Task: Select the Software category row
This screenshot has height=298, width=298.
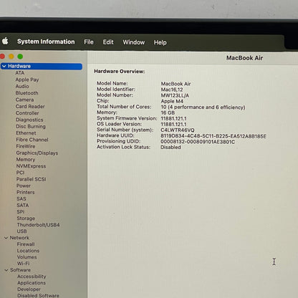Action: point(20,270)
